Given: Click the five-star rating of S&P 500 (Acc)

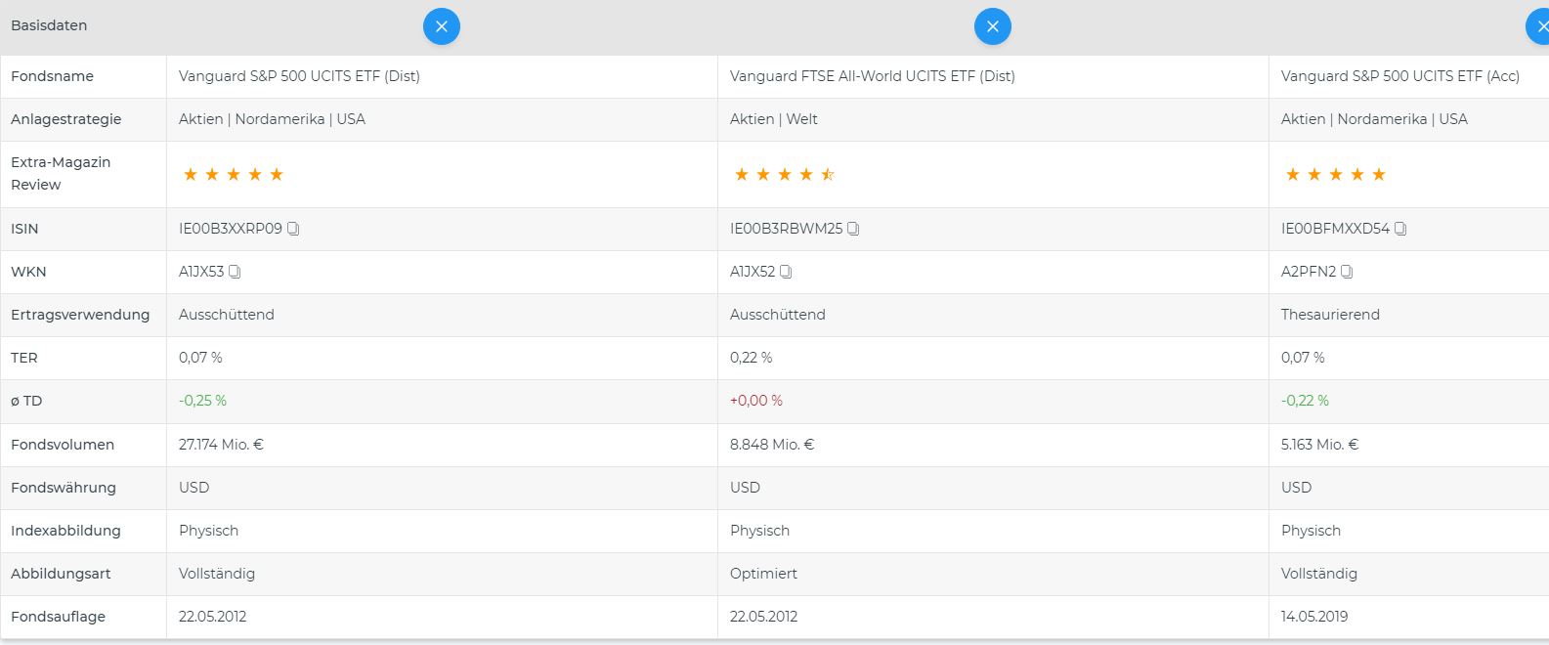Looking at the screenshot, I should pyautogui.click(x=1336, y=174).
